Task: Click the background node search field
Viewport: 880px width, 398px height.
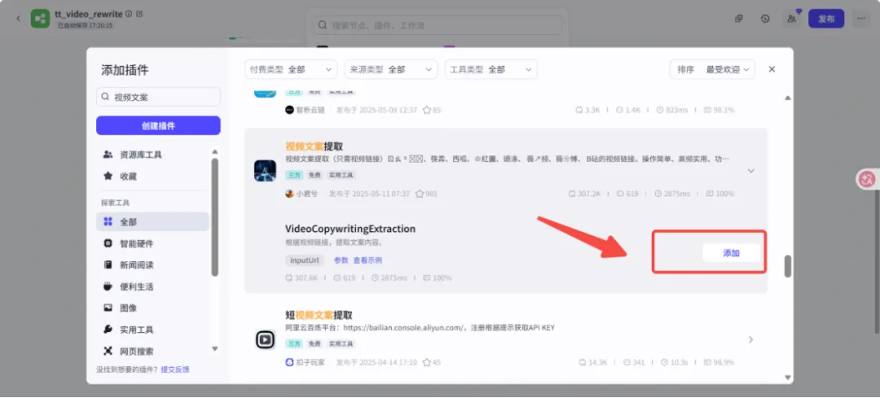Action: click(x=438, y=24)
